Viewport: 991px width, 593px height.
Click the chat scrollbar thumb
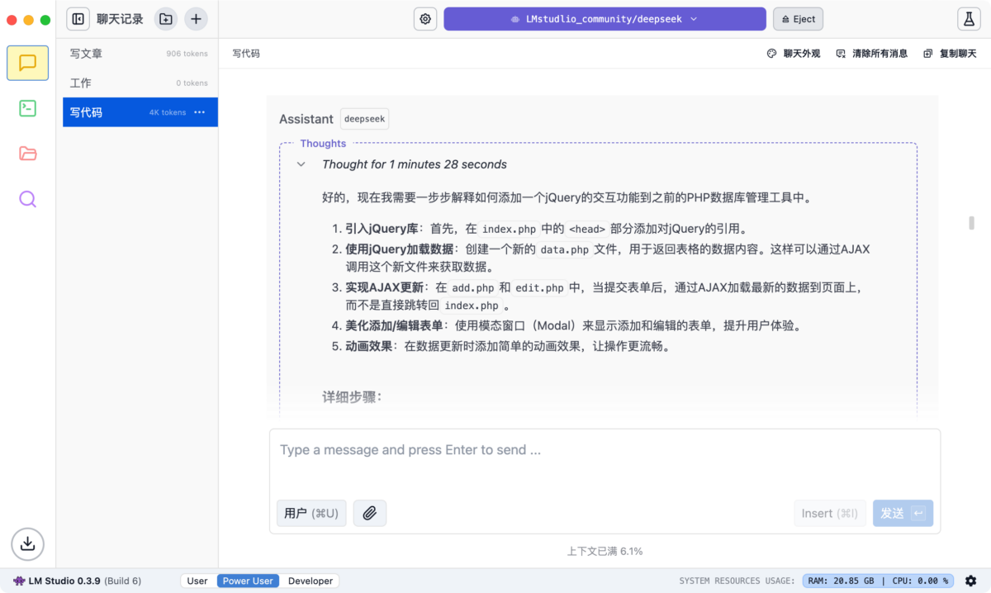click(x=972, y=223)
